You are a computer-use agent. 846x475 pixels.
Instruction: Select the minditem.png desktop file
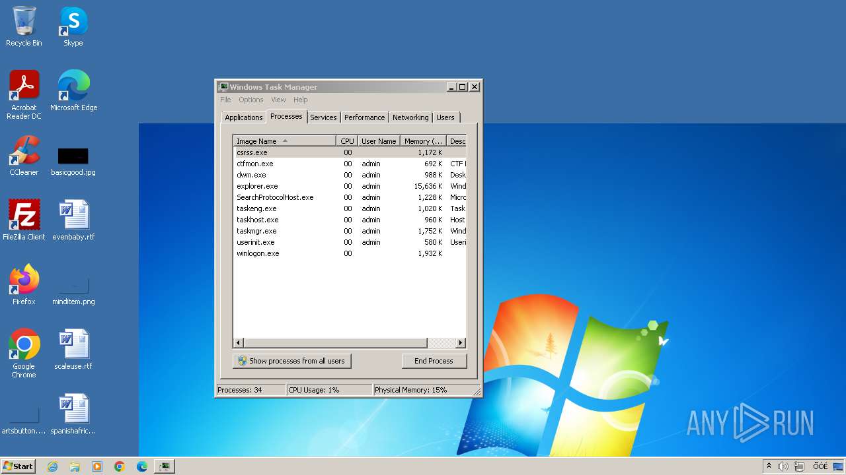pyautogui.click(x=73, y=292)
